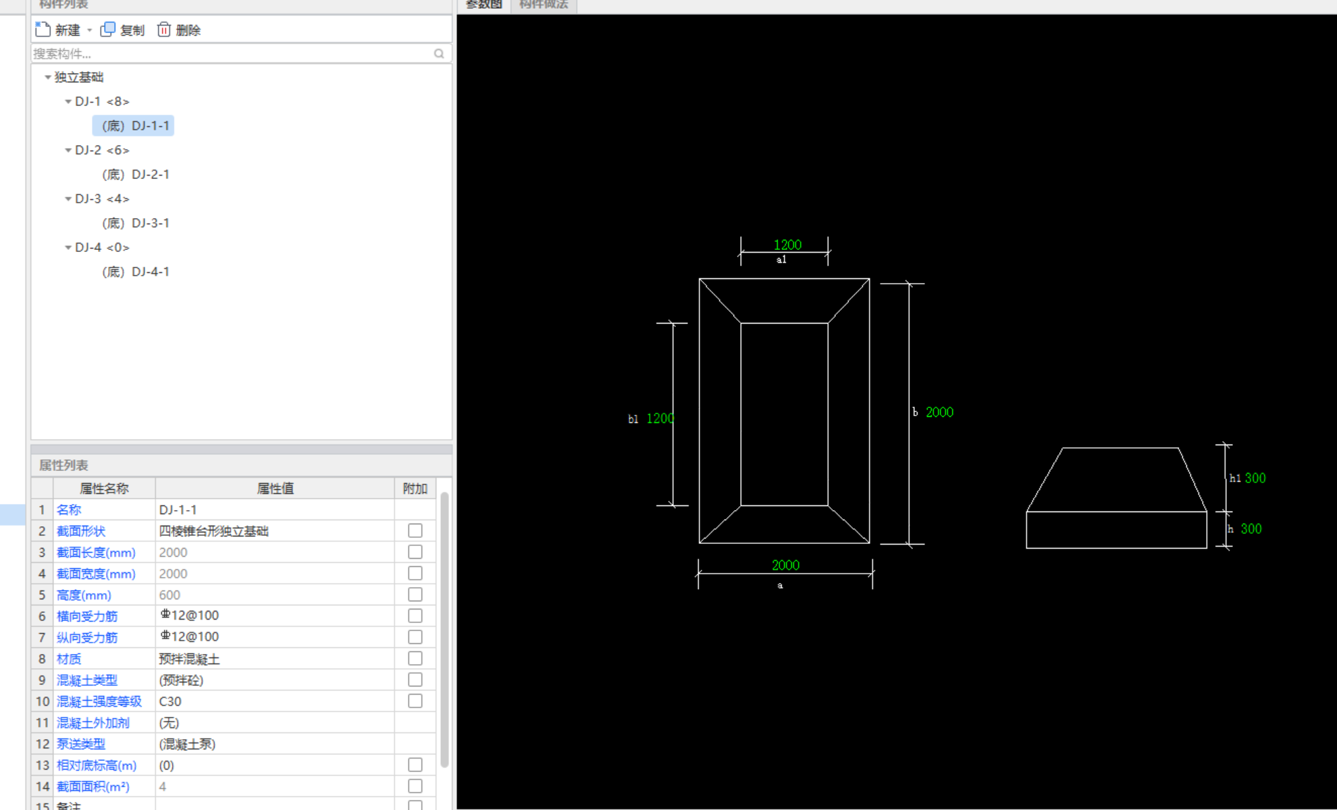
Task: Click the h dimension value 300
Action: 1251,529
